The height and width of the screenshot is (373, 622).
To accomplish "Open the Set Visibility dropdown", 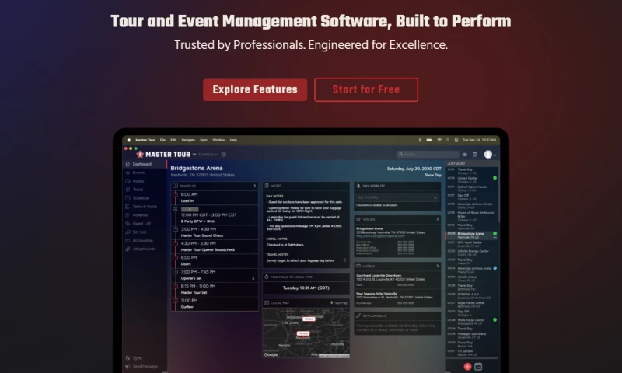I will point(397,199).
